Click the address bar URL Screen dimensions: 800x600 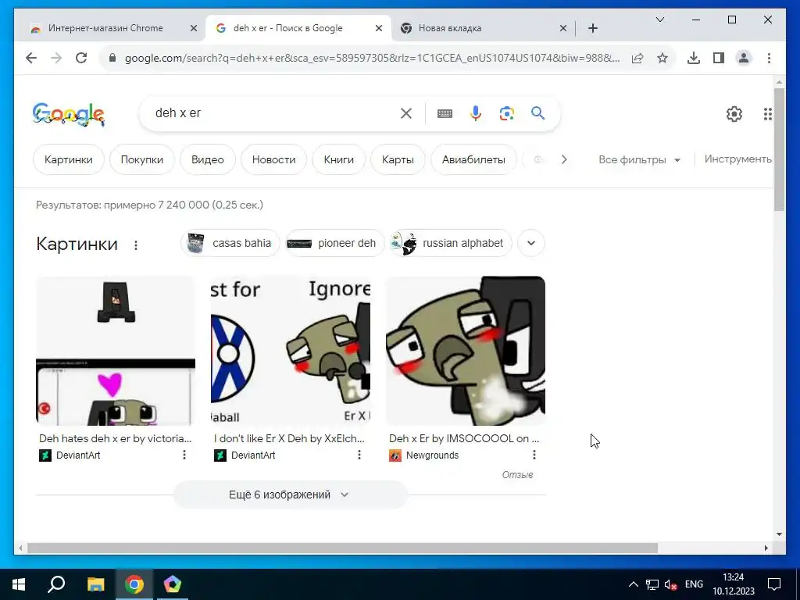(x=373, y=58)
